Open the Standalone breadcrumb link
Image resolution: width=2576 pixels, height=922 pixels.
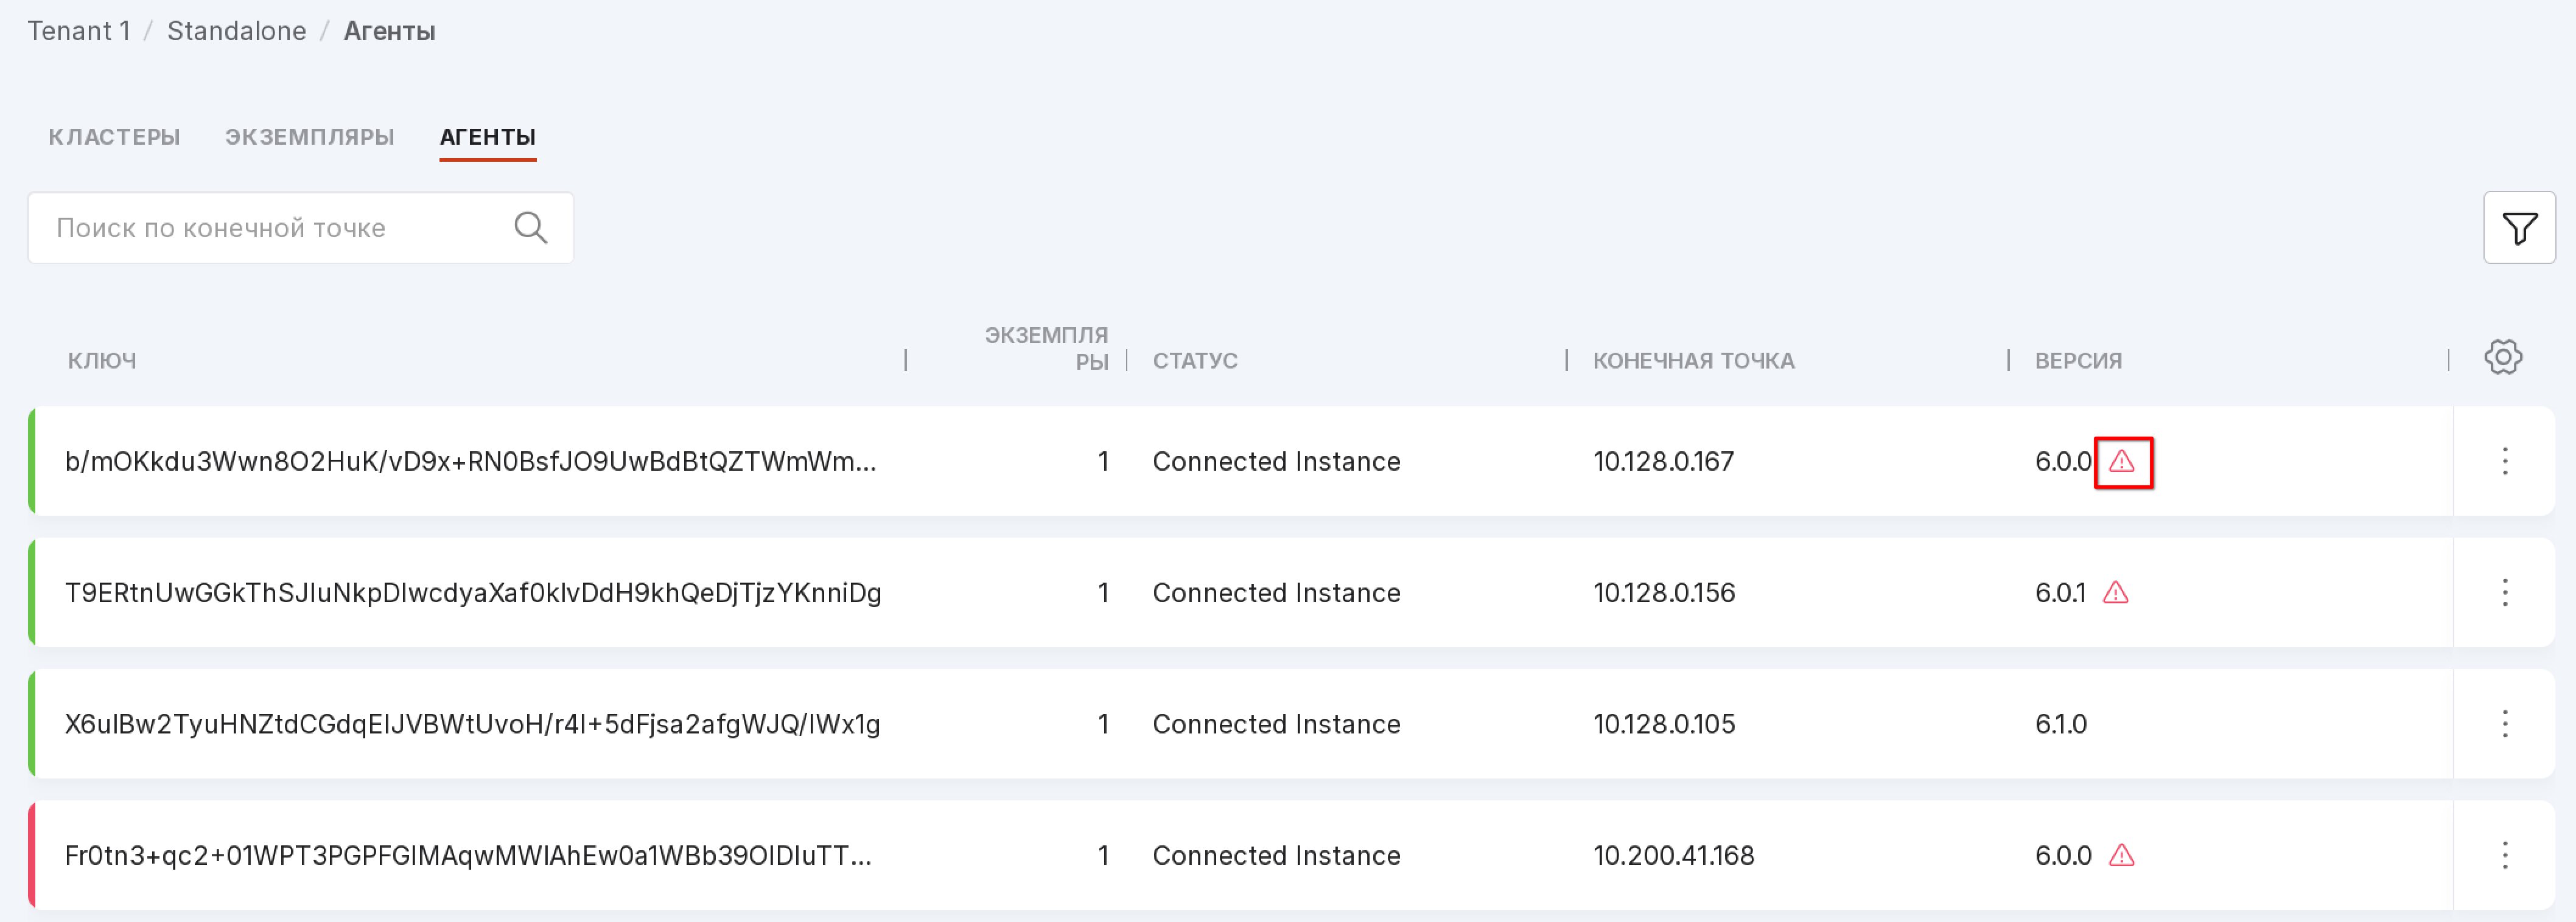(236, 31)
